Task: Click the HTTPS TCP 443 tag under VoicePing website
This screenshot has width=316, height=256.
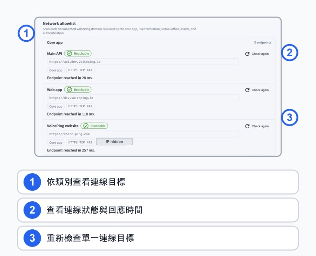Action: (x=80, y=142)
